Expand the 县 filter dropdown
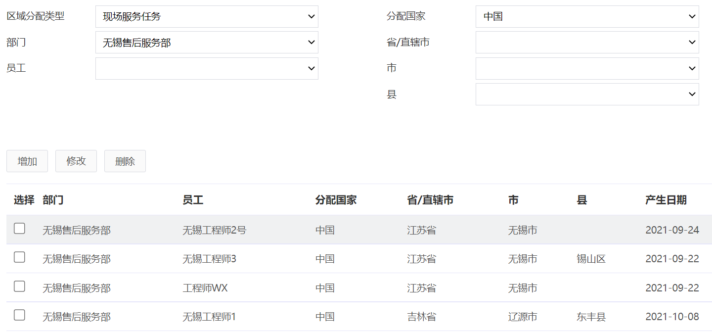 click(587, 95)
